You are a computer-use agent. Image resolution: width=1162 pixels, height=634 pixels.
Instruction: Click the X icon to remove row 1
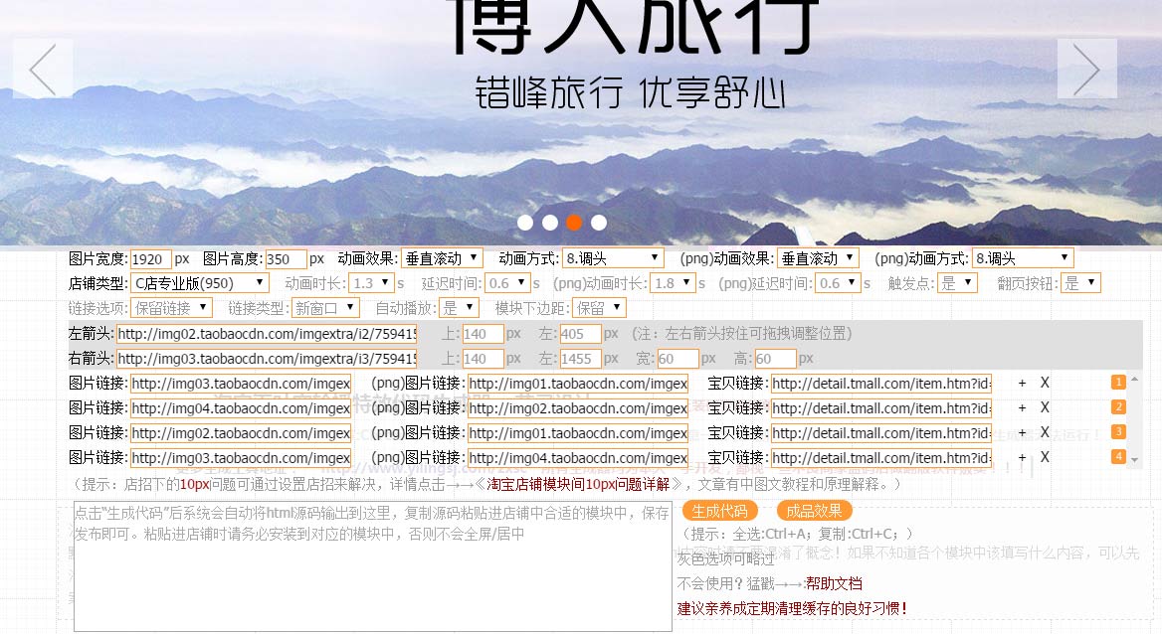point(1045,383)
